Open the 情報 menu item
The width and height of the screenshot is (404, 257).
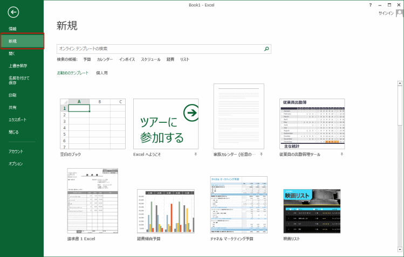12,29
